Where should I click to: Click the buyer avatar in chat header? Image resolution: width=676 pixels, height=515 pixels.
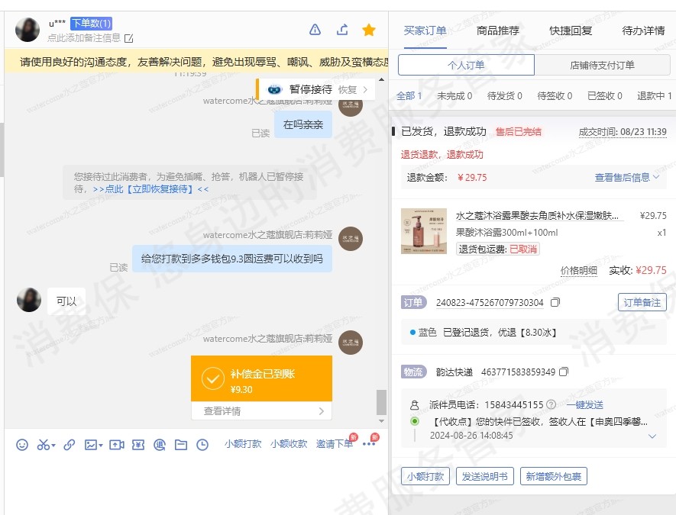[x=27, y=30]
